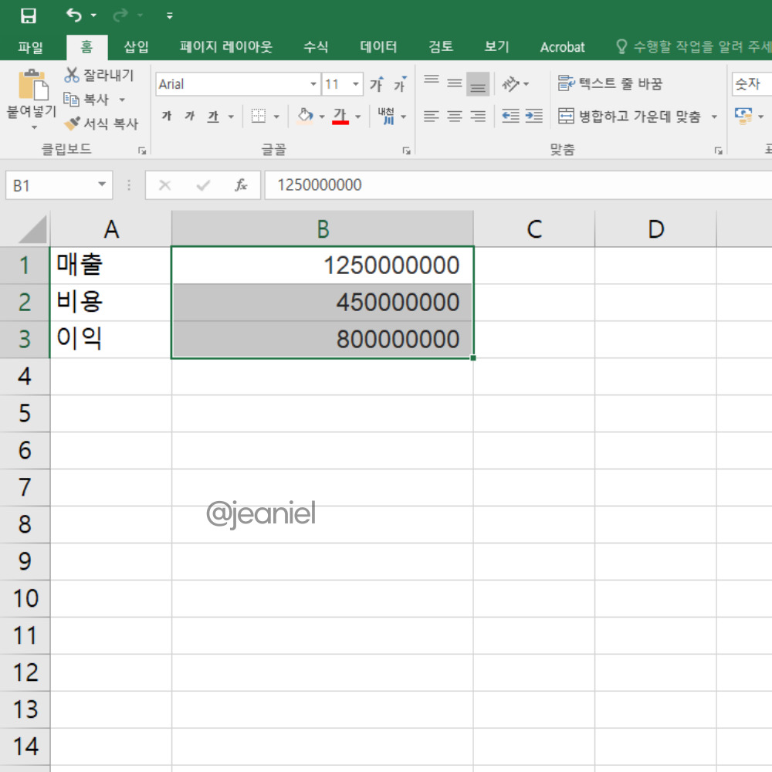Open the Acrobat tab

(562, 47)
